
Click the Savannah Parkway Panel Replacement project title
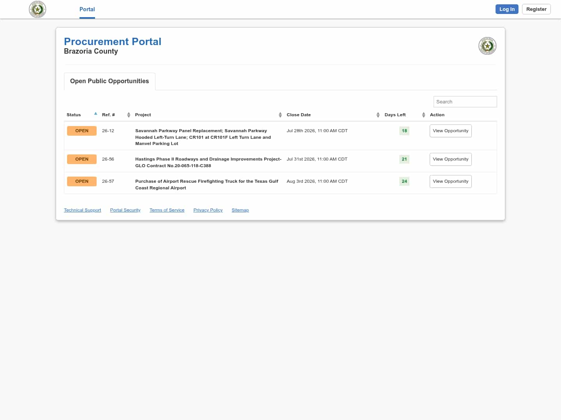click(203, 137)
